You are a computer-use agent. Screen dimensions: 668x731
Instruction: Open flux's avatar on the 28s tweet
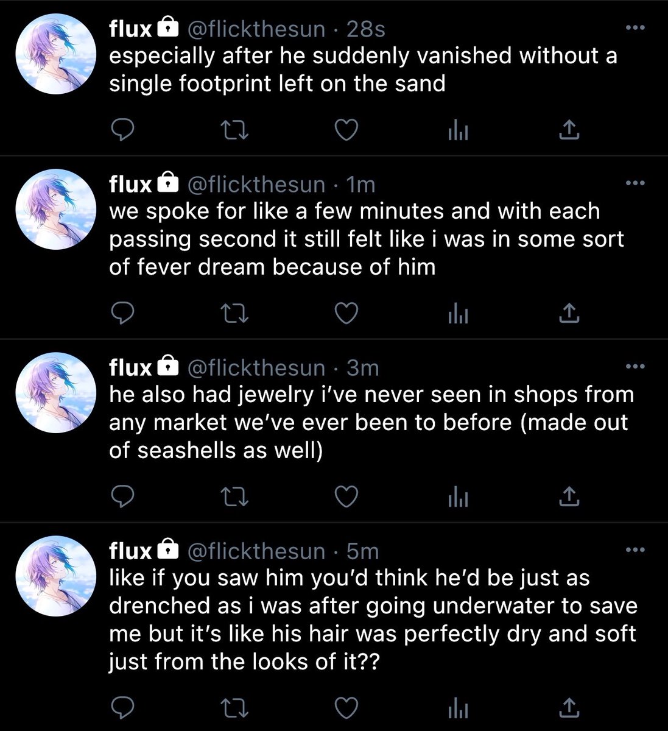[x=55, y=55]
